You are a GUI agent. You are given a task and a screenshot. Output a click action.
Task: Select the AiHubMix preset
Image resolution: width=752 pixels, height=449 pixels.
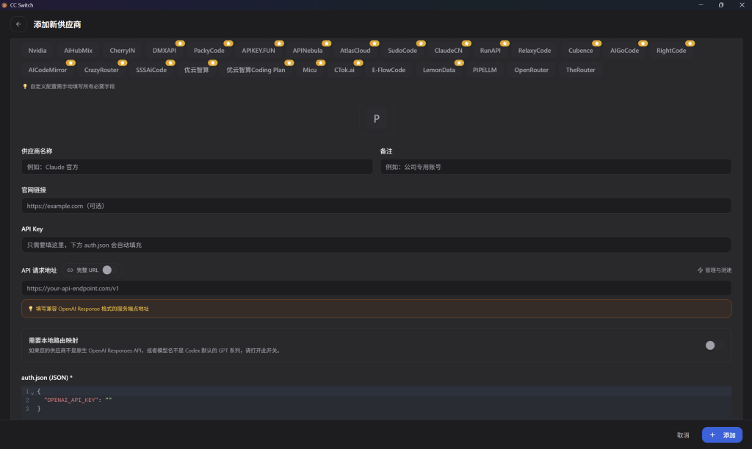coord(78,51)
